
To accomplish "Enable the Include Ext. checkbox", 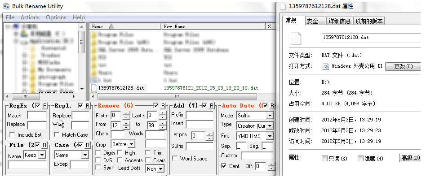I will pos(12,135).
